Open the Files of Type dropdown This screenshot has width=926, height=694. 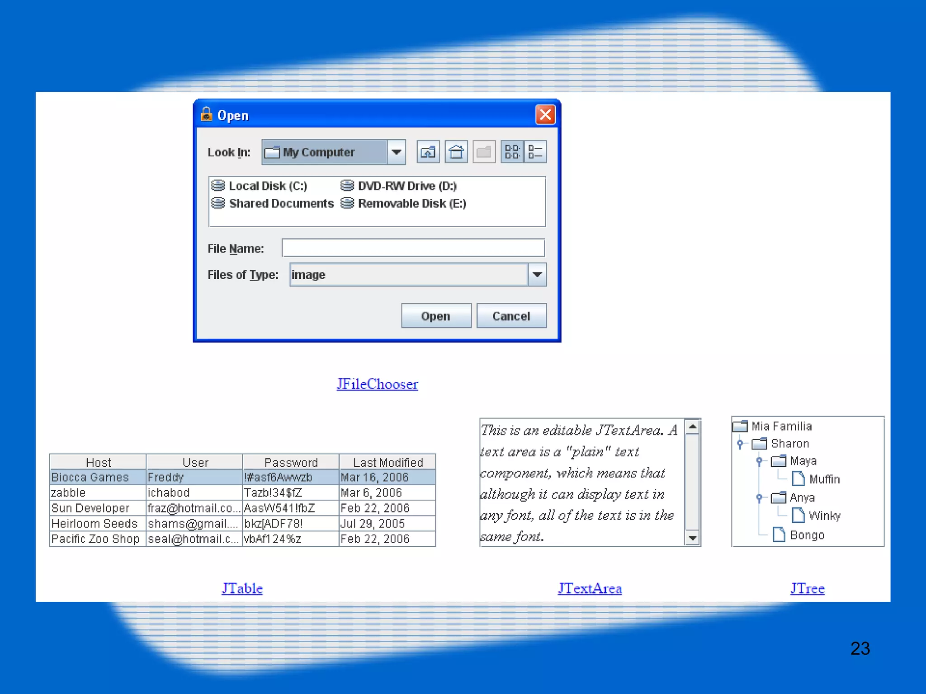click(x=537, y=275)
